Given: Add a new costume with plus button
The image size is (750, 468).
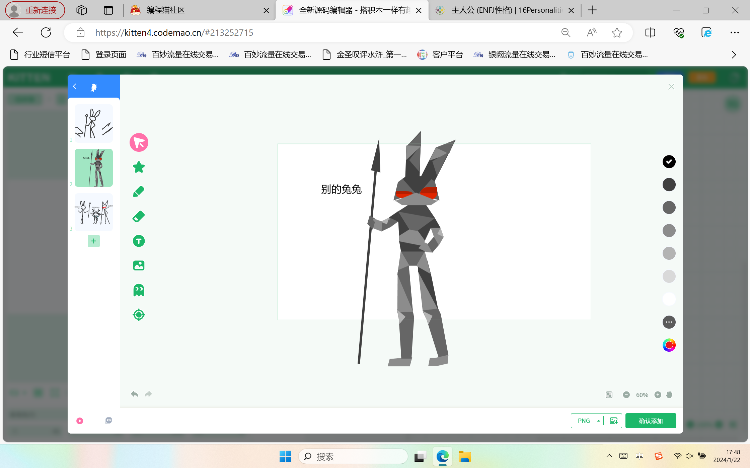Looking at the screenshot, I should [x=94, y=241].
